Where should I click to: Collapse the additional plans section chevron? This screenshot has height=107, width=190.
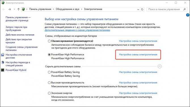pyautogui.click(x=160, y=66)
